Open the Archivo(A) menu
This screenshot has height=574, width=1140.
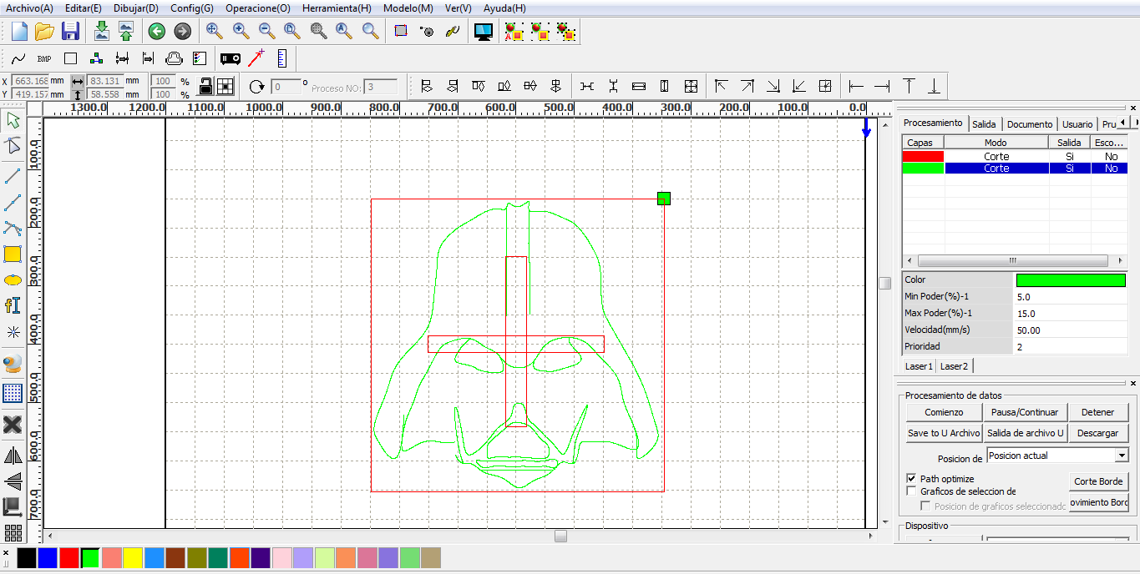coord(29,8)
